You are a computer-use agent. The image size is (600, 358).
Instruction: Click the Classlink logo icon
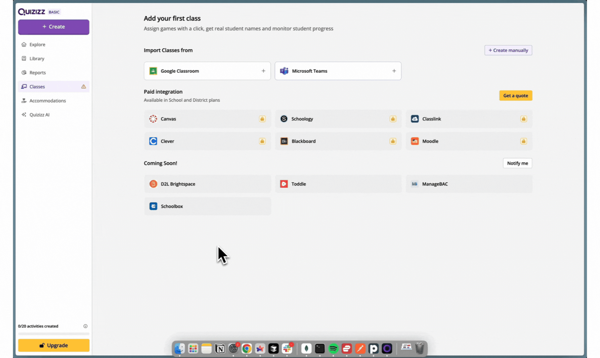click(415, 119)
